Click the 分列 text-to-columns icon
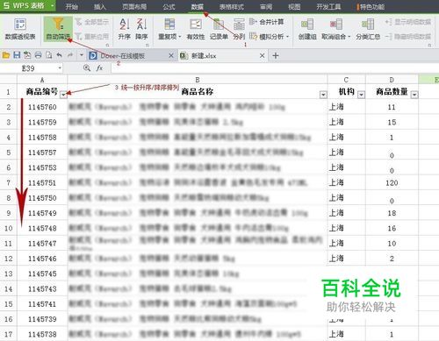The width and height of the screenshot is (439, 341). click(239, 29)
